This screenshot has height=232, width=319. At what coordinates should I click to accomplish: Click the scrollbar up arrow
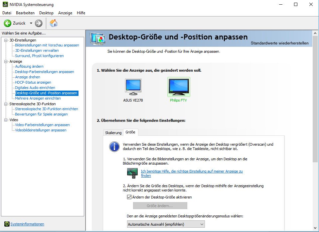(315, 33)
